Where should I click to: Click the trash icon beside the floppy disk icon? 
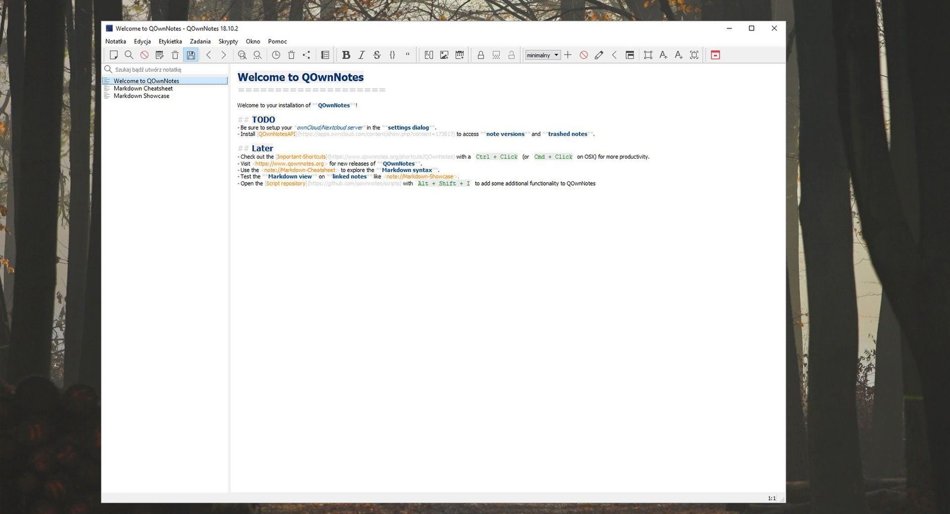[x=175, y=55]
